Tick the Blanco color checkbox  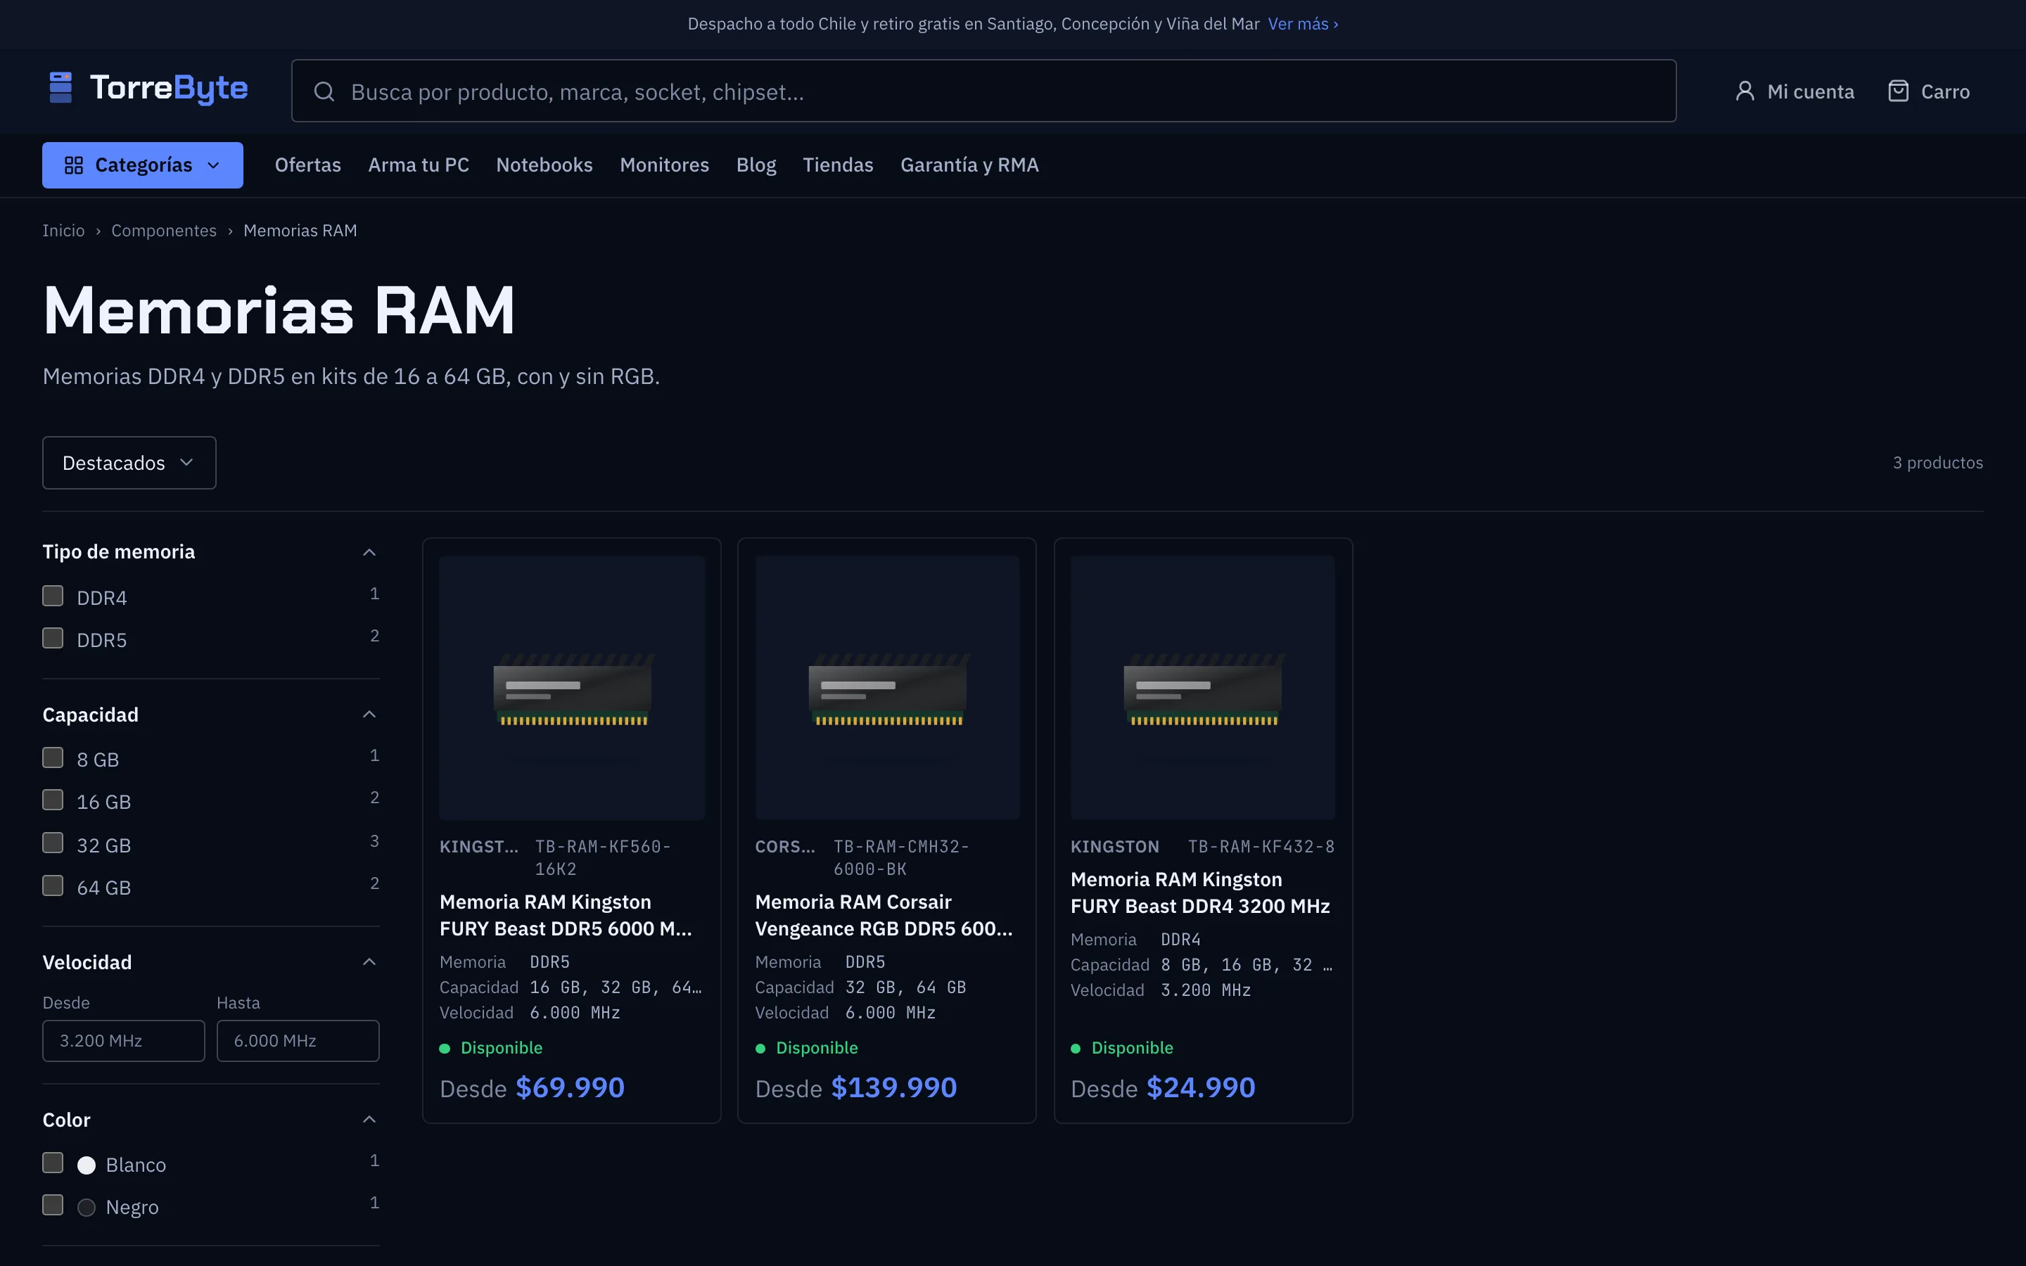pos(53,1164)
